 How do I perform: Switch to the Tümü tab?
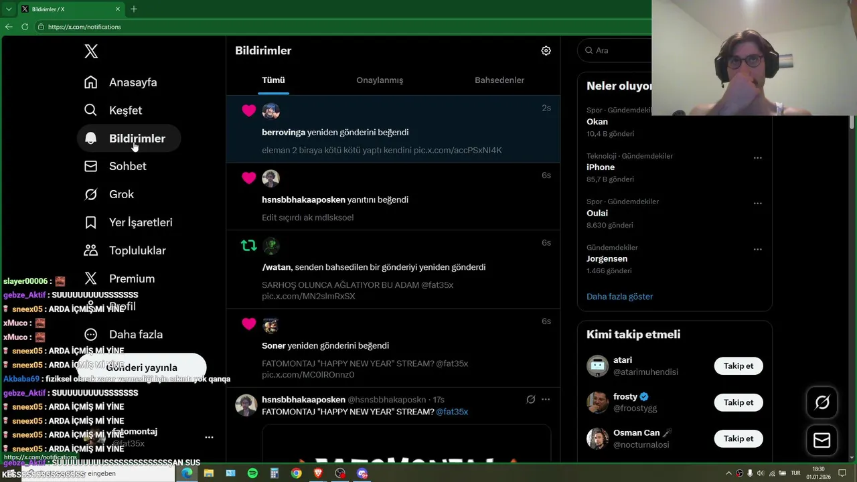pyautogui.click(x=273, y=80)
